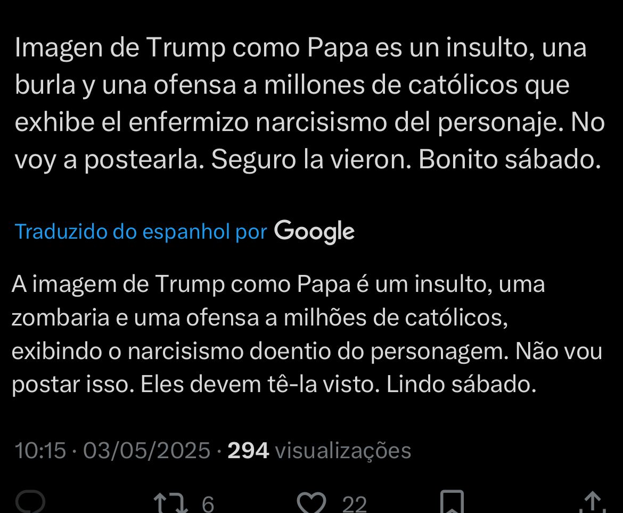Open the reply speech bubble icon
The height and width of the screenshot is (513, 623).
pyautogui.click(x=30, y=502)
